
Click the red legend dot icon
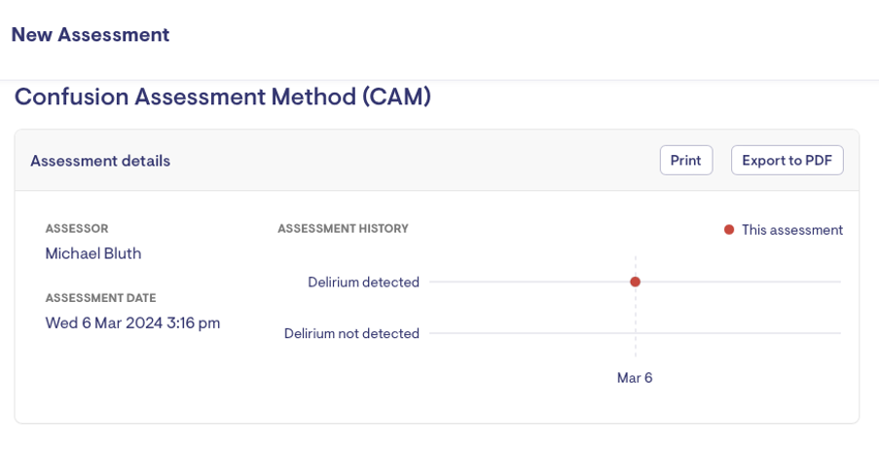(729, 230)
